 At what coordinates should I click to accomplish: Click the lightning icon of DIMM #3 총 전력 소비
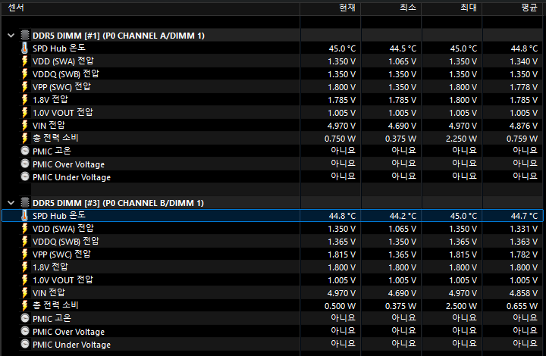tap(25, 305)
